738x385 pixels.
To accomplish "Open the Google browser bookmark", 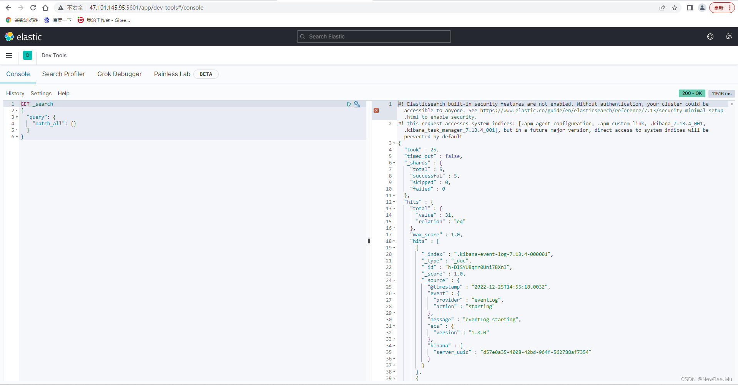I will 22,20.
